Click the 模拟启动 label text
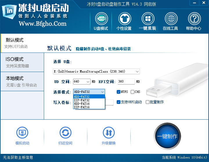 click(x=22, y=143)
